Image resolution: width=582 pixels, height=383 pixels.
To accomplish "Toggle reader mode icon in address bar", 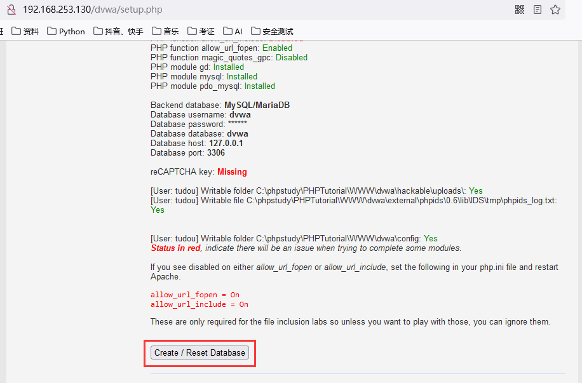I will [x=537, y=10].
